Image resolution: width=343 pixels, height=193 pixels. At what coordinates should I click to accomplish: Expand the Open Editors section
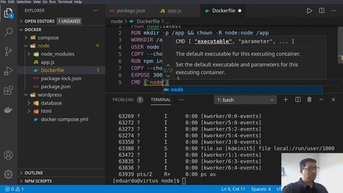(x=21, y=21)
